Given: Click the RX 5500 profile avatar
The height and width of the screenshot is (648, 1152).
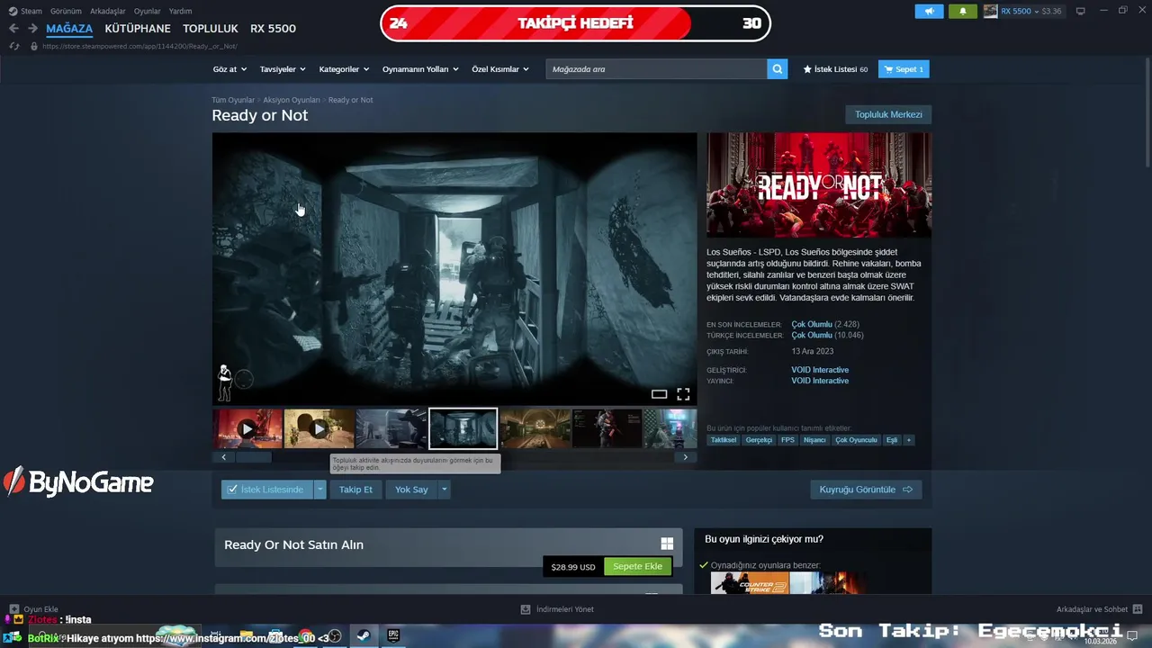Looking at the screenshot, I should pyautogui.click(x=990, y=11).
